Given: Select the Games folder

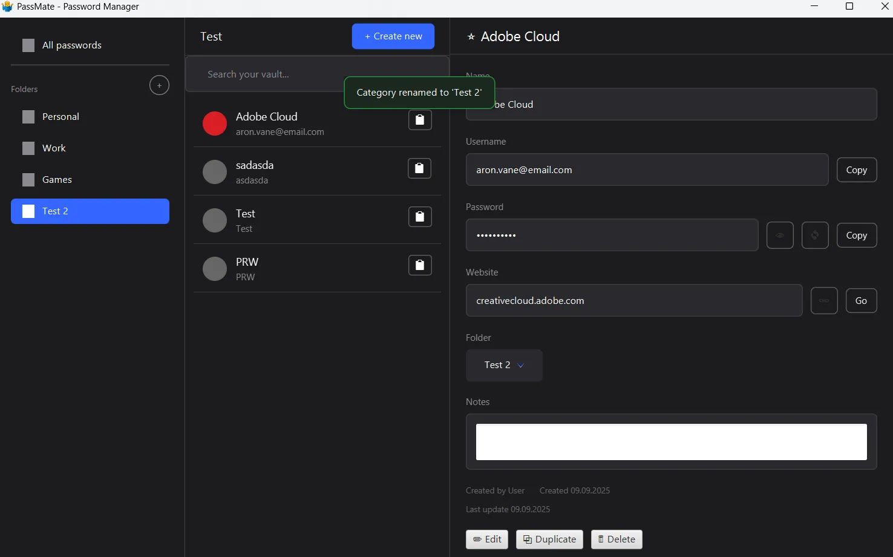Looking at the screenshot, I should click(x=90, y=180).
